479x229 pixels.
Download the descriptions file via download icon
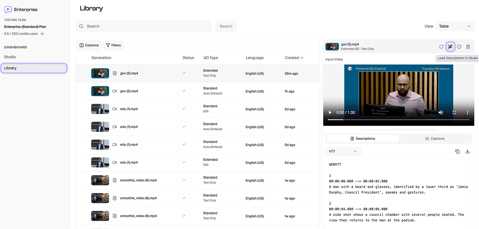tap(467, 151)
